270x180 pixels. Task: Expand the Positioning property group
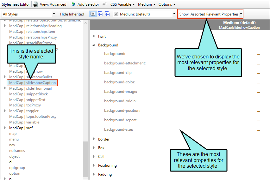pos(94,165)
